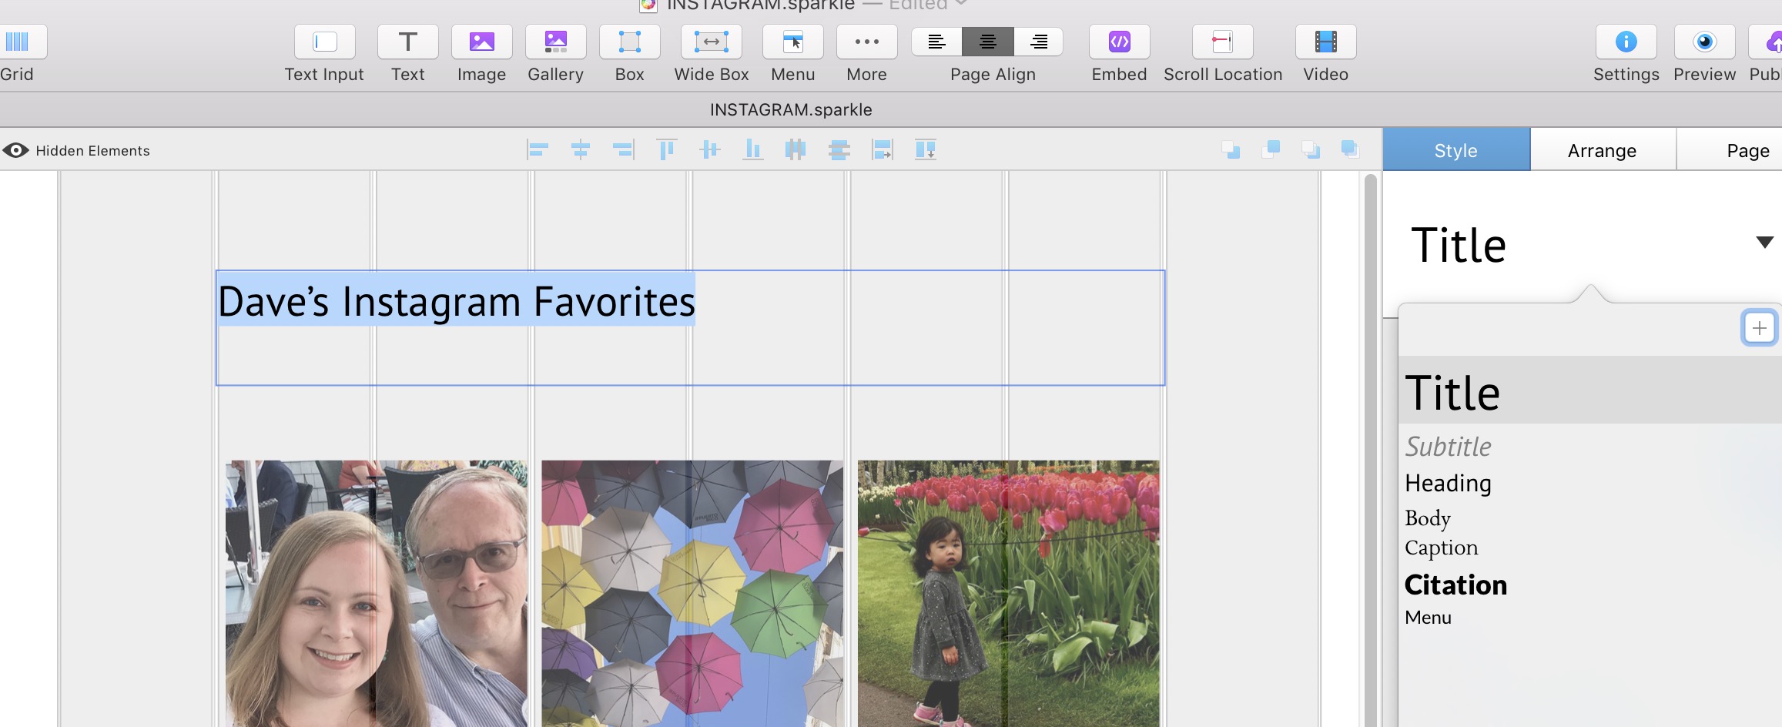Select the child with tulips photo
Viewport: 1782px width, 727px height.
[x=1008, y=593]
